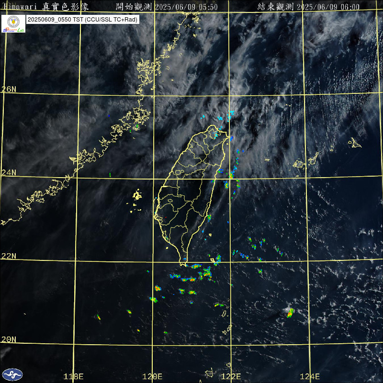The height and width of the screenshot is (383, 383).
Task: Click the 22N latitude label
Action: [x=9, y=256]
